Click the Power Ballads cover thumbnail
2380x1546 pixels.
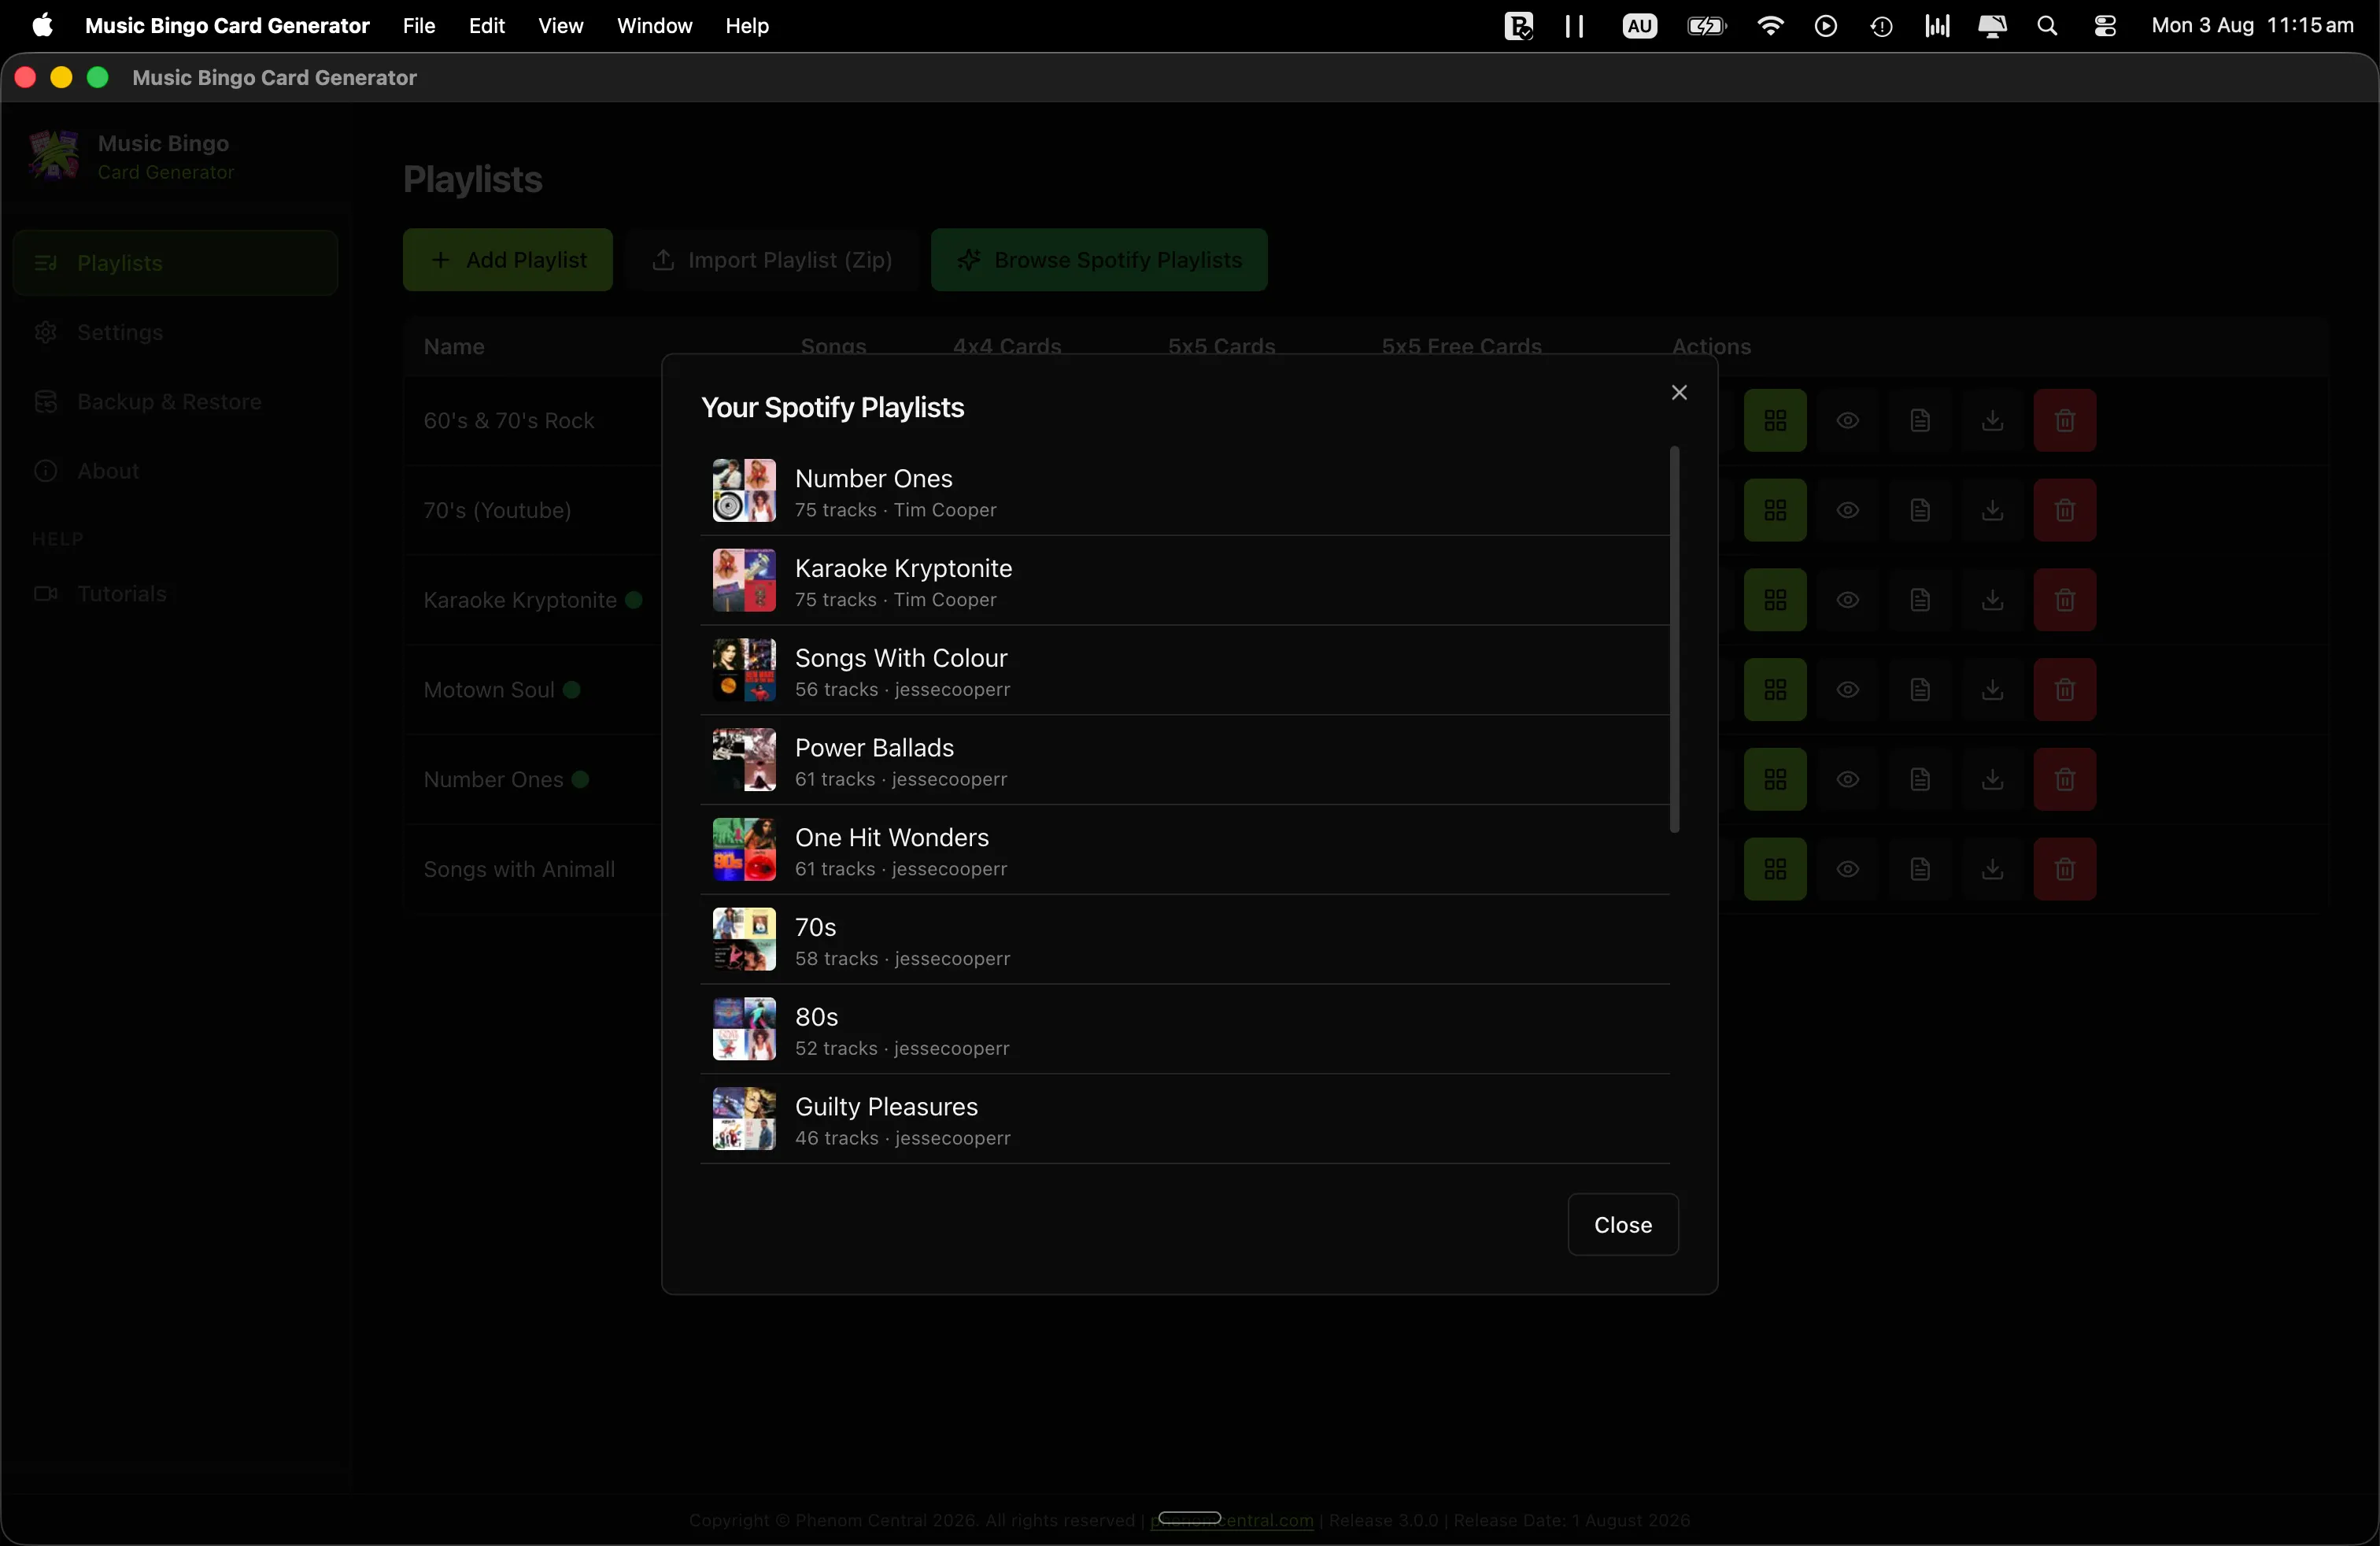tap(743, 760)
